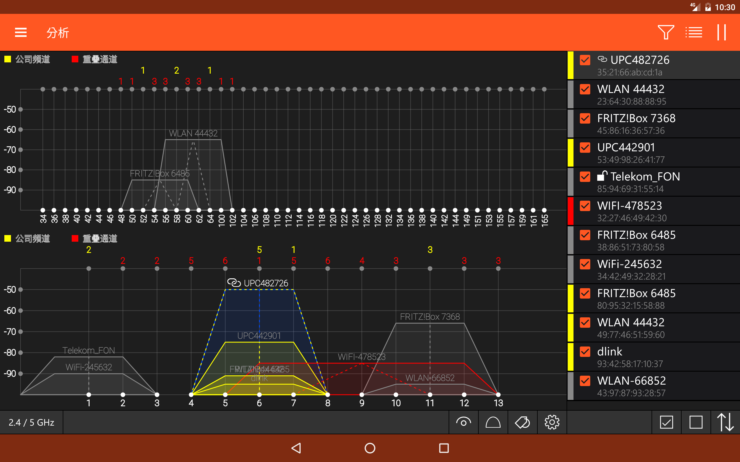Click the red color bar beside WIFI-478523

tap(570, 211)
